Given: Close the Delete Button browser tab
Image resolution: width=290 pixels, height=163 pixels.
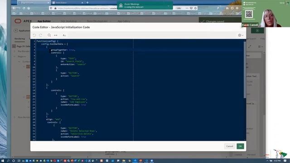Looking at the screenshot, I should (82, 3).
